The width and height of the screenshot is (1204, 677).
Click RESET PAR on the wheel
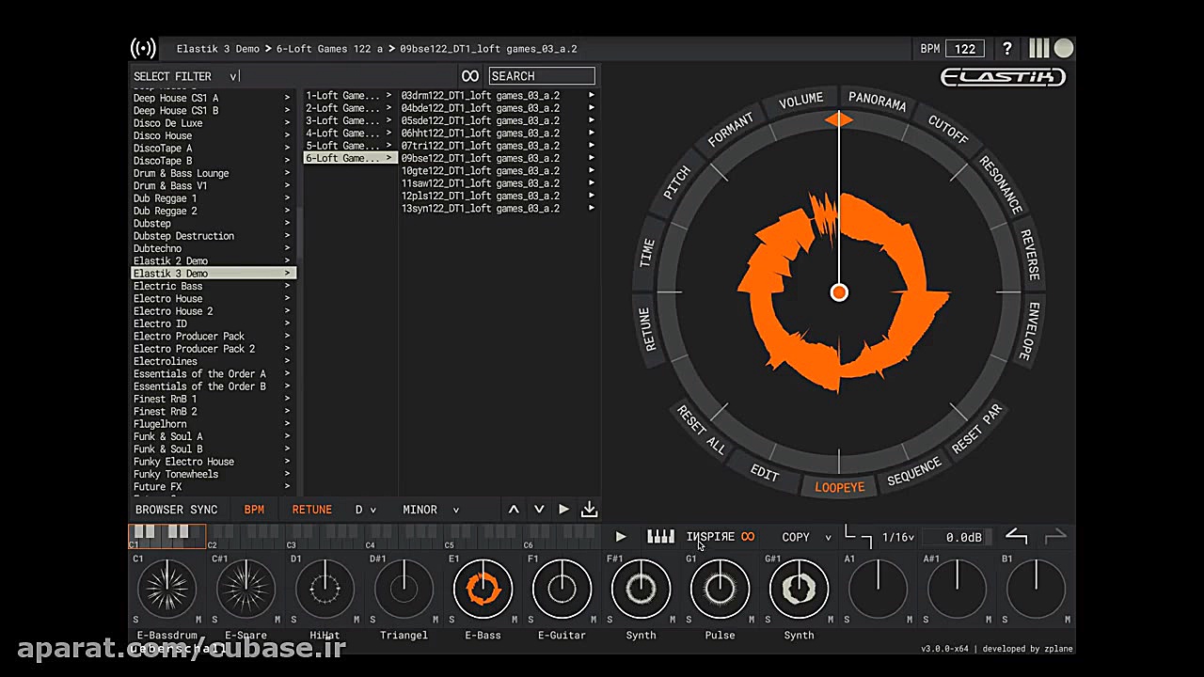coord(977,429)
